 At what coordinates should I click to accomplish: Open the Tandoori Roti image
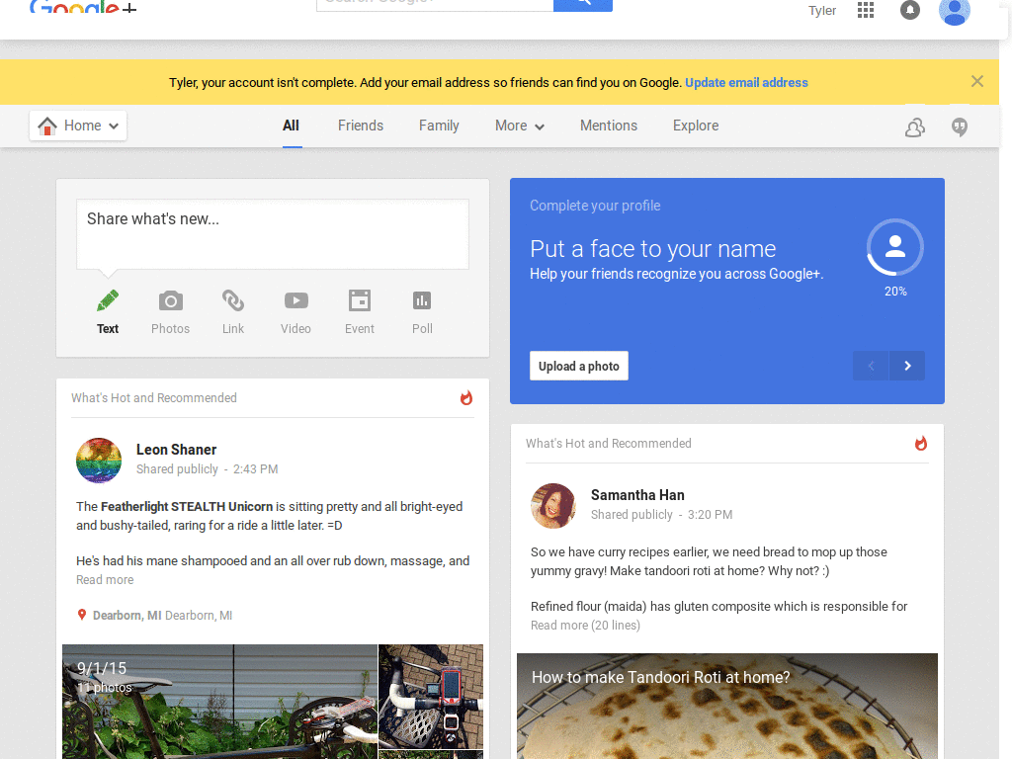pyautogui.click(x=727, y=706)
